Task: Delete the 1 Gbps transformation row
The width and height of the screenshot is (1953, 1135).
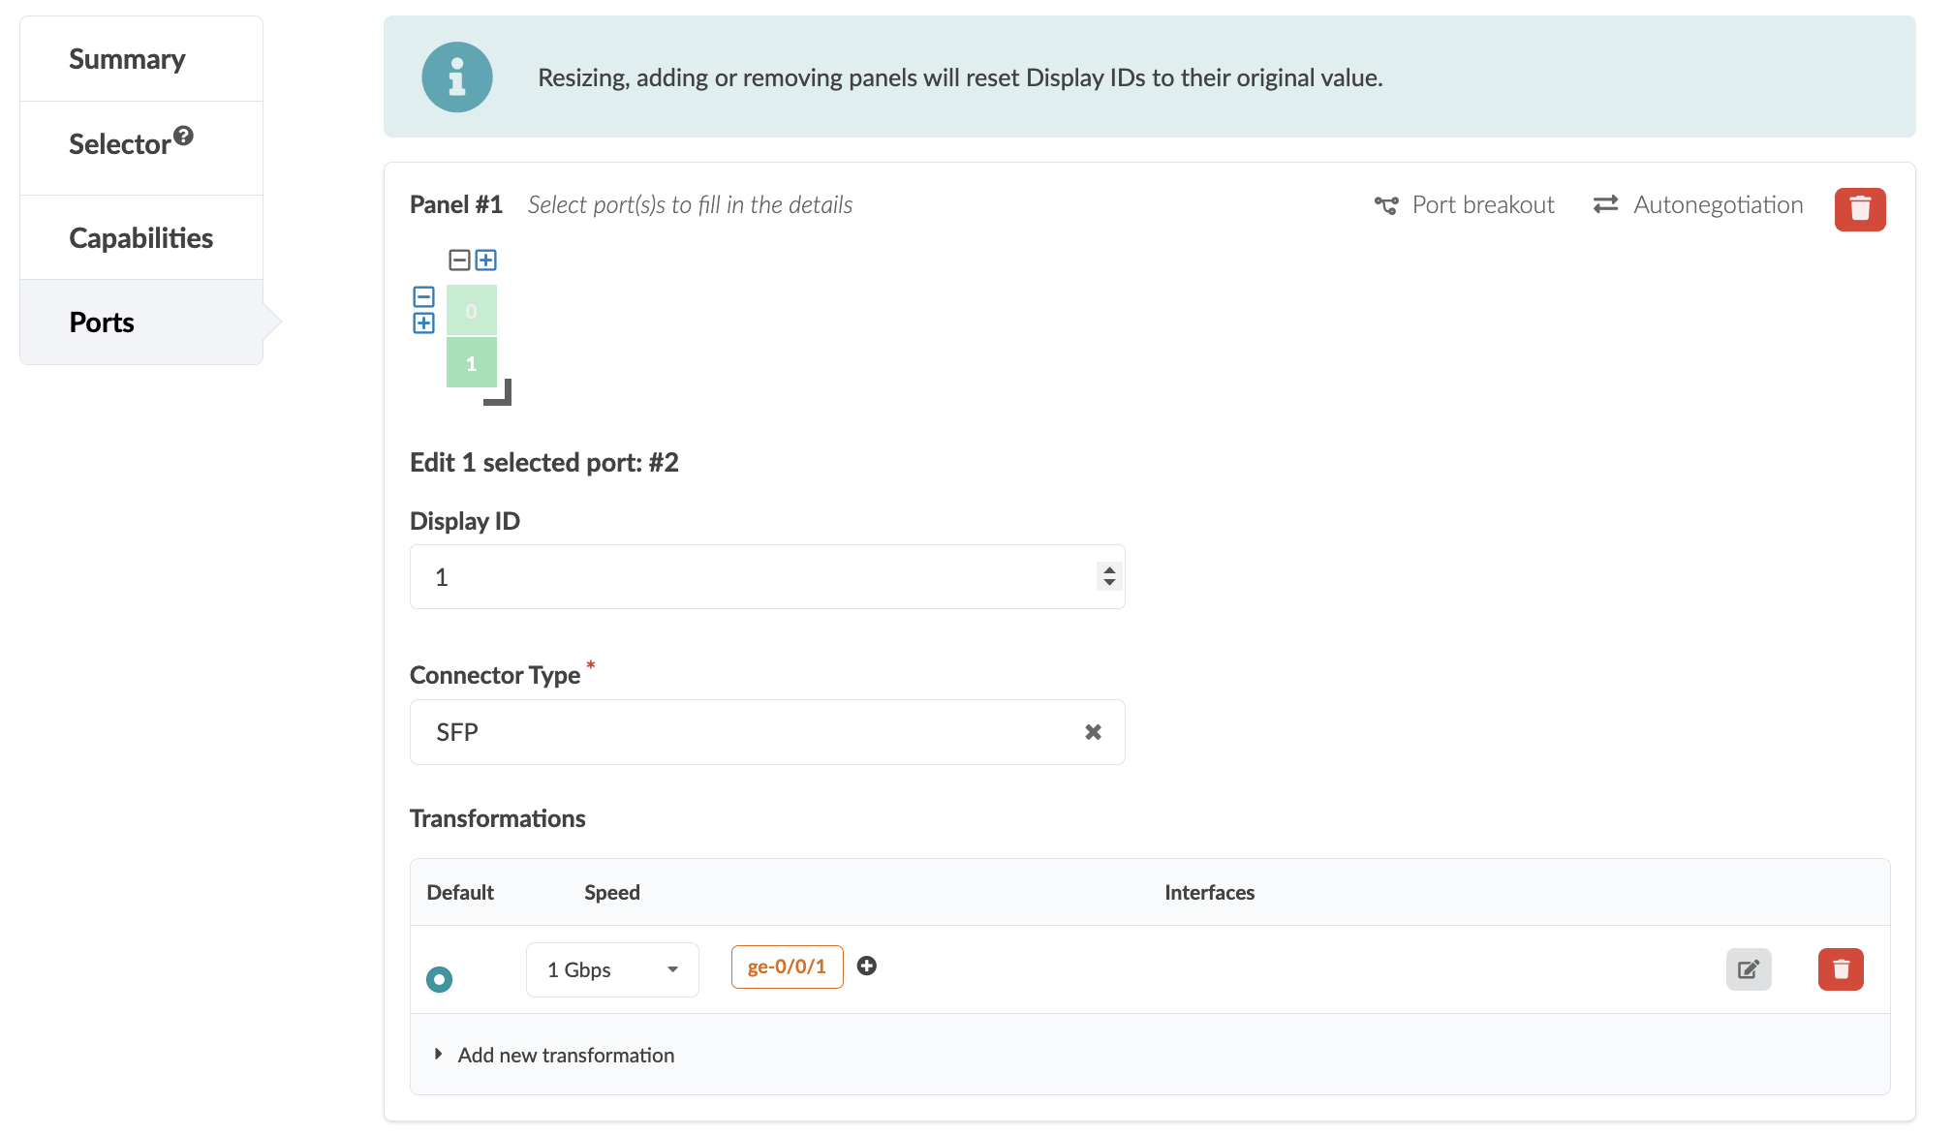Action: click(1840, 968)
